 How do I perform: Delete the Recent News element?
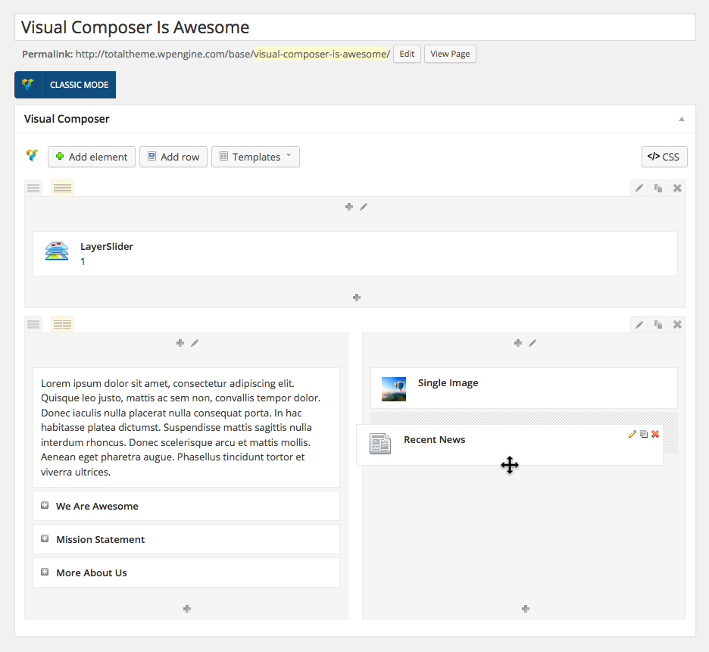(655, 434)
